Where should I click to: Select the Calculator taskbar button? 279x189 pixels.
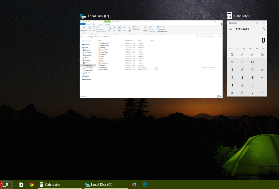[60, 185]
